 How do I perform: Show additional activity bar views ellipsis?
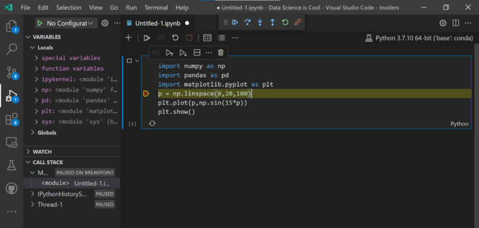[12, 211]
